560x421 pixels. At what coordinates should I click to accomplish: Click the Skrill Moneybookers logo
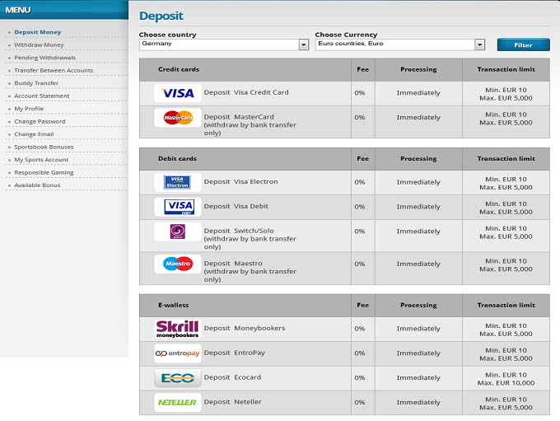click(x=177, y=329)
